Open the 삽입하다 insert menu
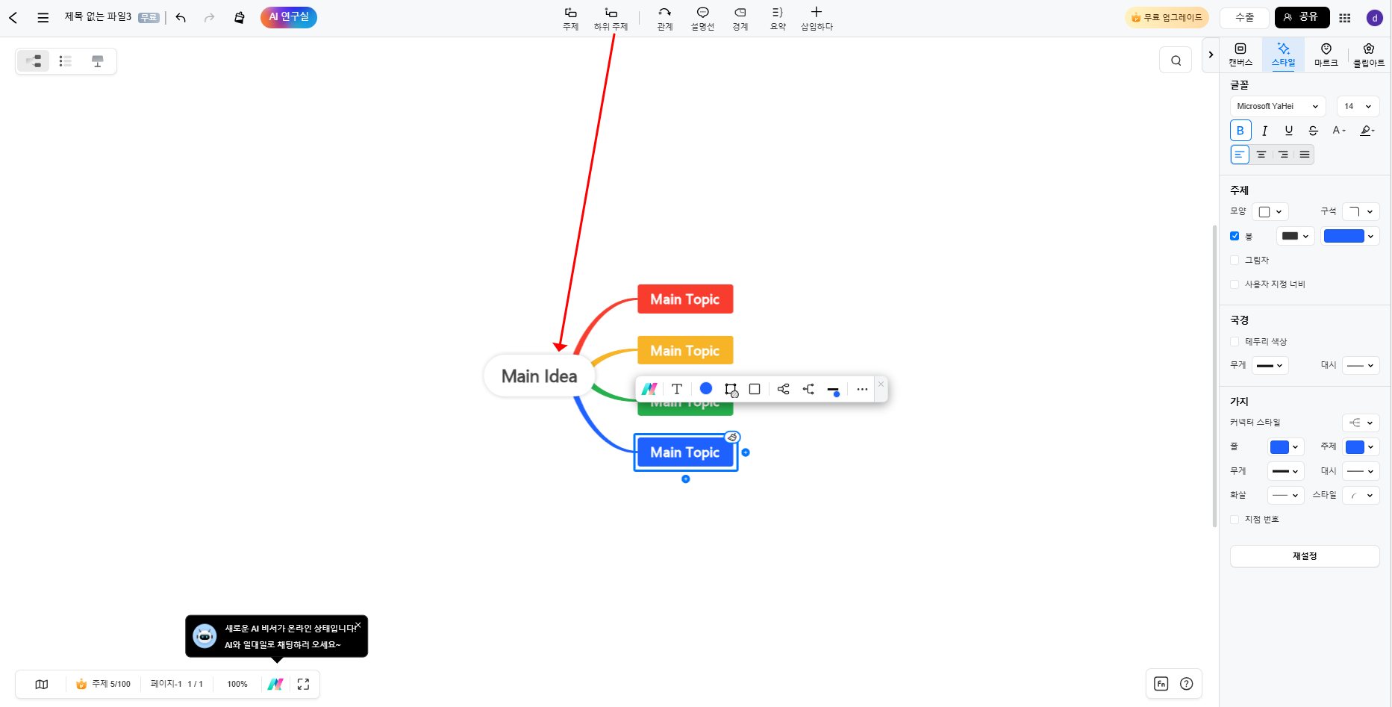Screen dimensions: 1392x707 [x=817, y=19]
